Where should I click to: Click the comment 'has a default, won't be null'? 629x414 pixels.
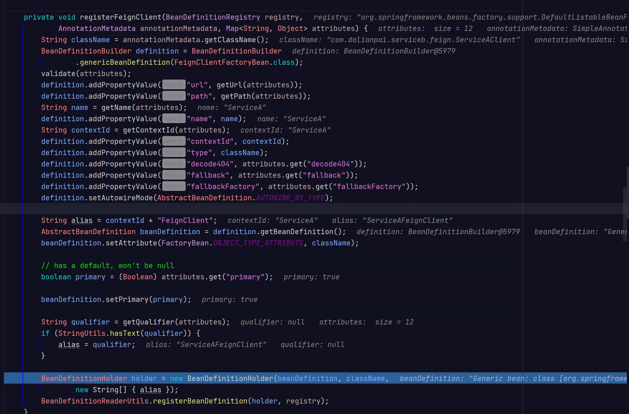108,266
